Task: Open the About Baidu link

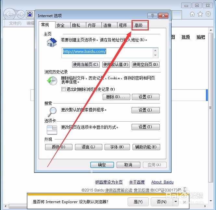Action: click(162, 182)
